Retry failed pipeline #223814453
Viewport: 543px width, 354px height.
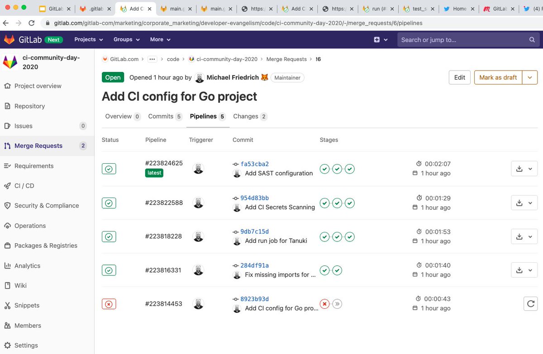[x=530, y=304]
